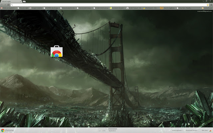This screenshot has width=213, height=133.
Task: Open the Pina Bausch bookmark
Action: (151, 8)
